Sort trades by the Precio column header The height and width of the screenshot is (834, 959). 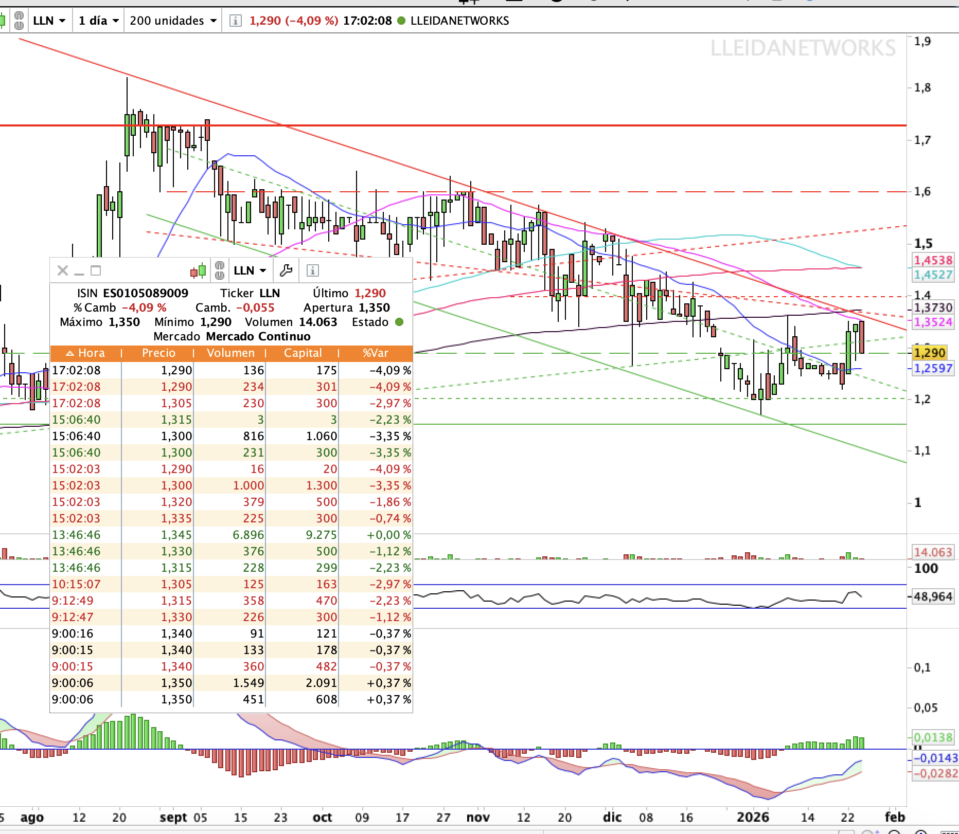158,353
